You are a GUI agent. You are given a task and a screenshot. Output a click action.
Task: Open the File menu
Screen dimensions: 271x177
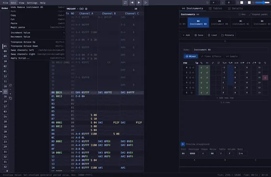pos(5,3)
